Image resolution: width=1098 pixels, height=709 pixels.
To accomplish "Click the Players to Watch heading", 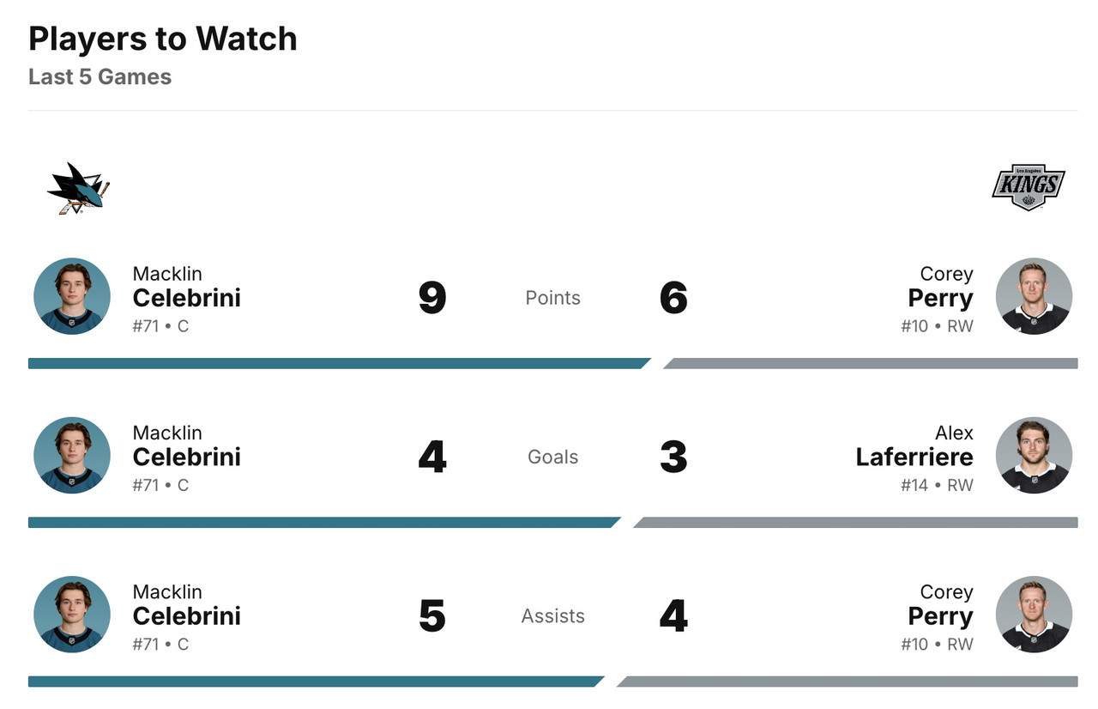I will (x=163, y=39).
